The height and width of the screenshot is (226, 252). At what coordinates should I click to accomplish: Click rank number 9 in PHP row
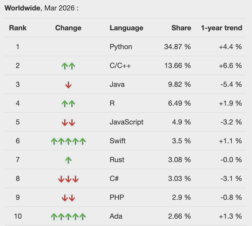tap(18, 197)
